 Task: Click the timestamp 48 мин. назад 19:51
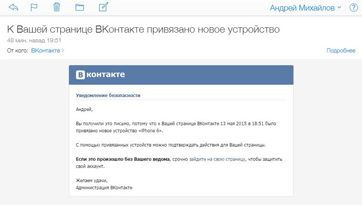coord(34,41)
